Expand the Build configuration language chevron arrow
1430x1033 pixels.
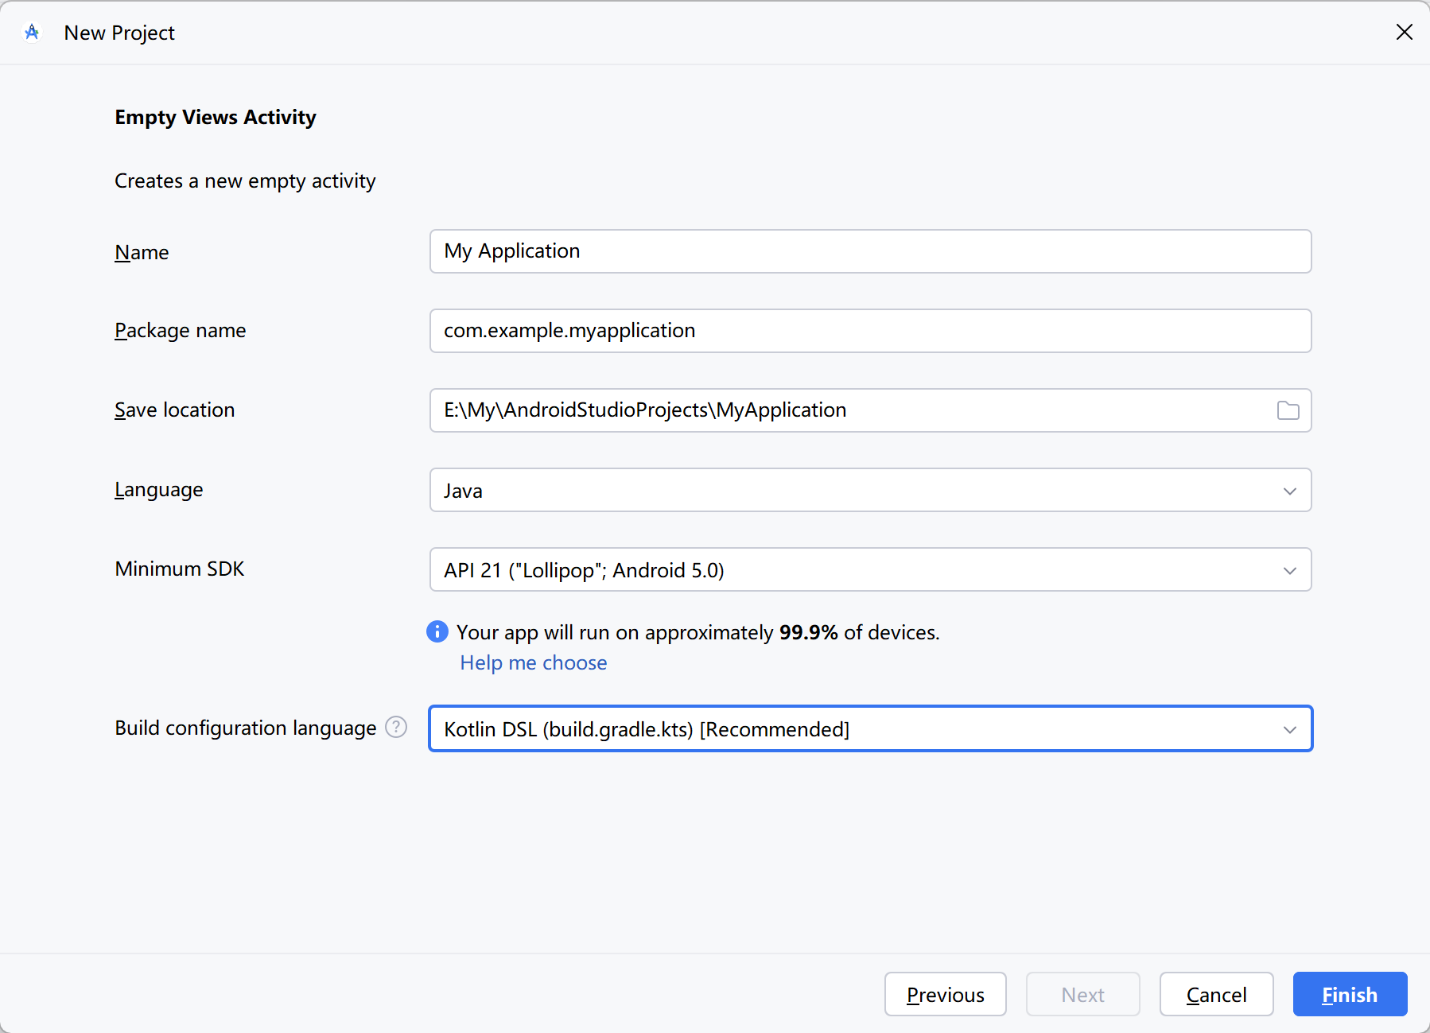[1289, 729]
